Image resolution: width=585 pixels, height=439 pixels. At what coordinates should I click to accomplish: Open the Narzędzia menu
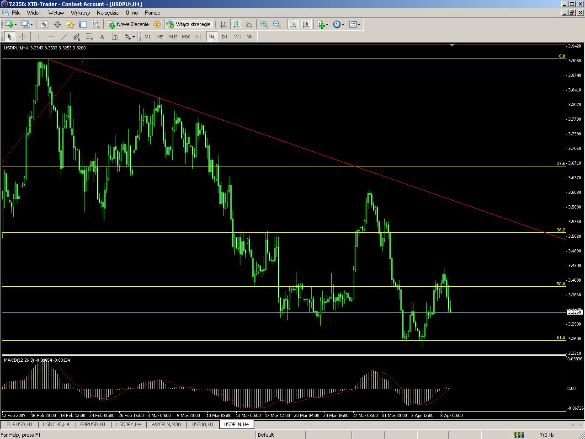tap(107, 13)
